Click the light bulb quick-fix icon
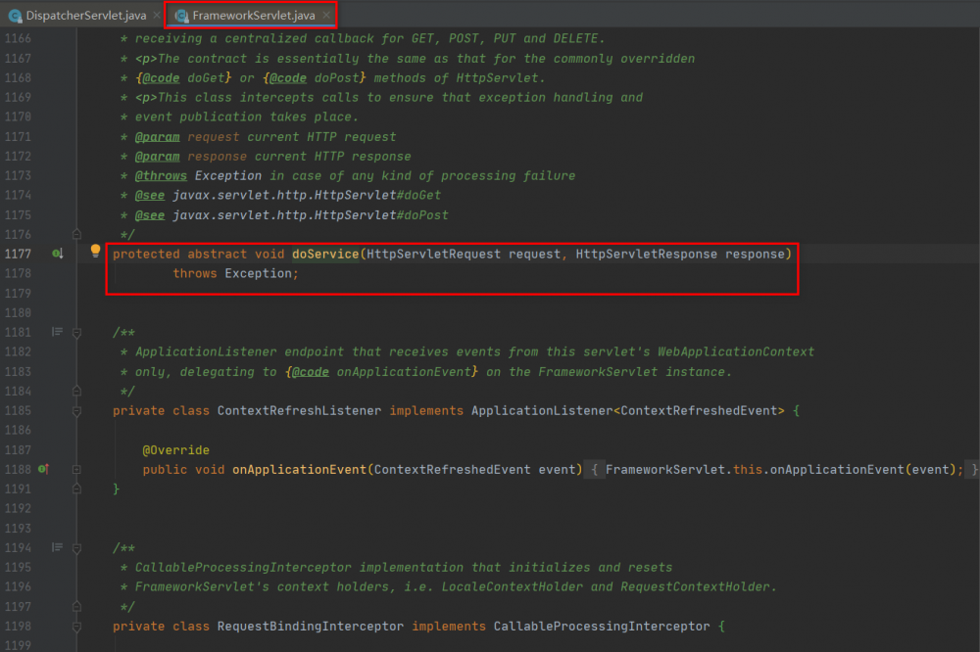This screenshot has height=652, width=980. (95, 251)
